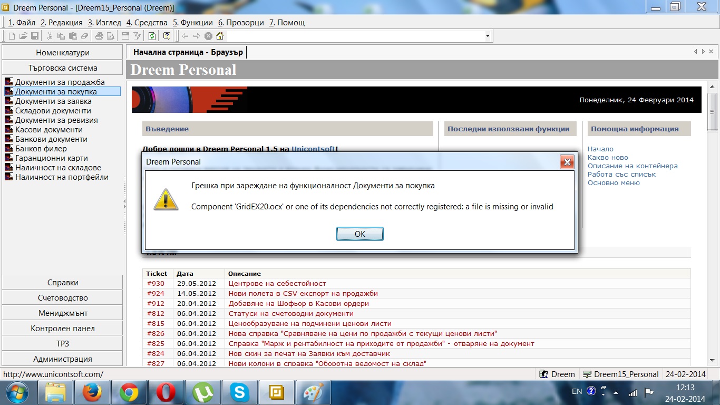Click the Save floppy disk toolbar icon

click(x=35, y=36)
